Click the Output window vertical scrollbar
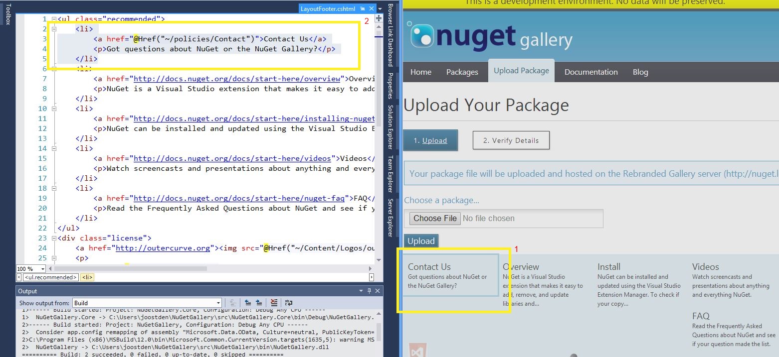 (379, 333)
